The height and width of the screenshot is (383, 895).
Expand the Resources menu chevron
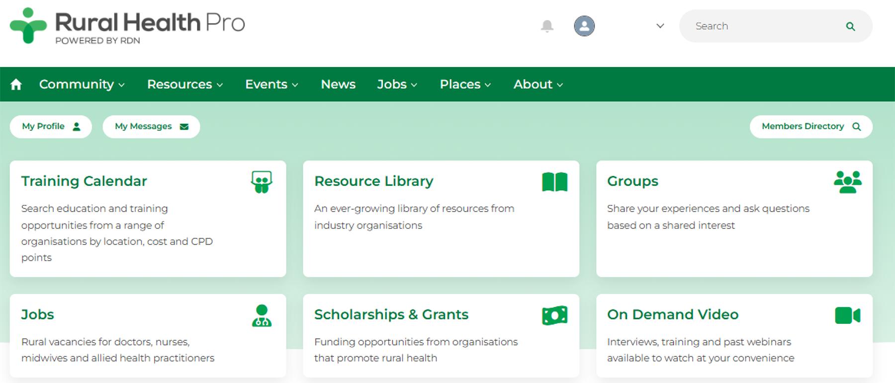(220, 85)
